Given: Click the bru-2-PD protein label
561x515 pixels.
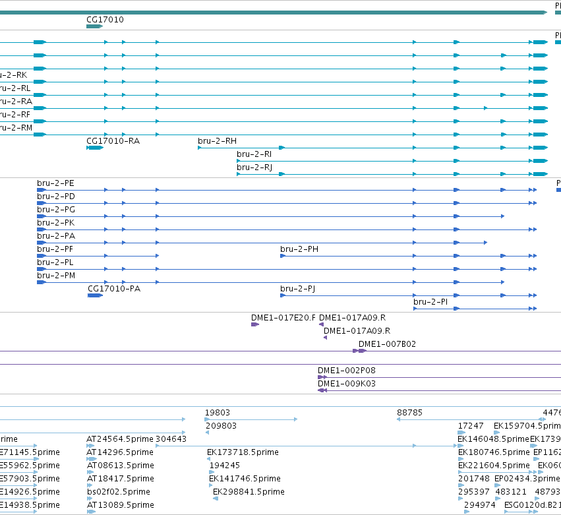Looking at the screenshot, I should pyautogui.click(x=56, y=197).
